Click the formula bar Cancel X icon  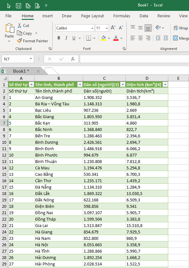pyautogui.click(x=50, y=59)
